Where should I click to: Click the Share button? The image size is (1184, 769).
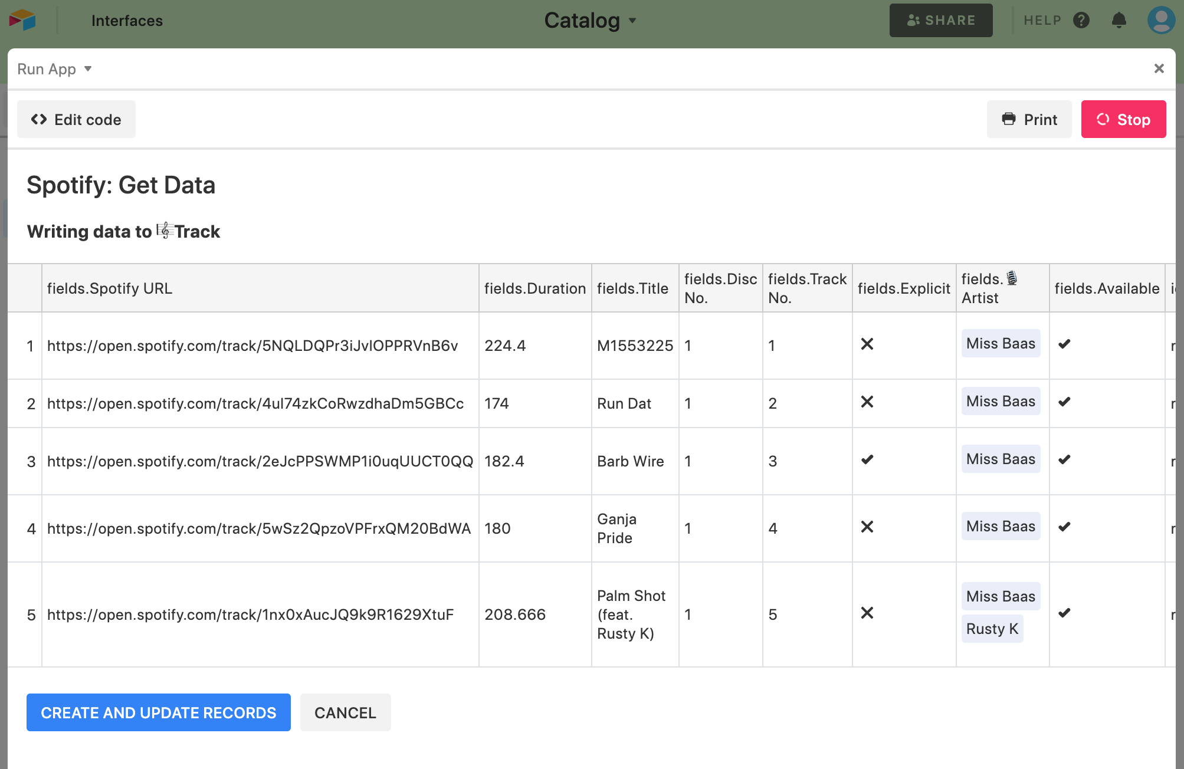click(x=941, y=20)
